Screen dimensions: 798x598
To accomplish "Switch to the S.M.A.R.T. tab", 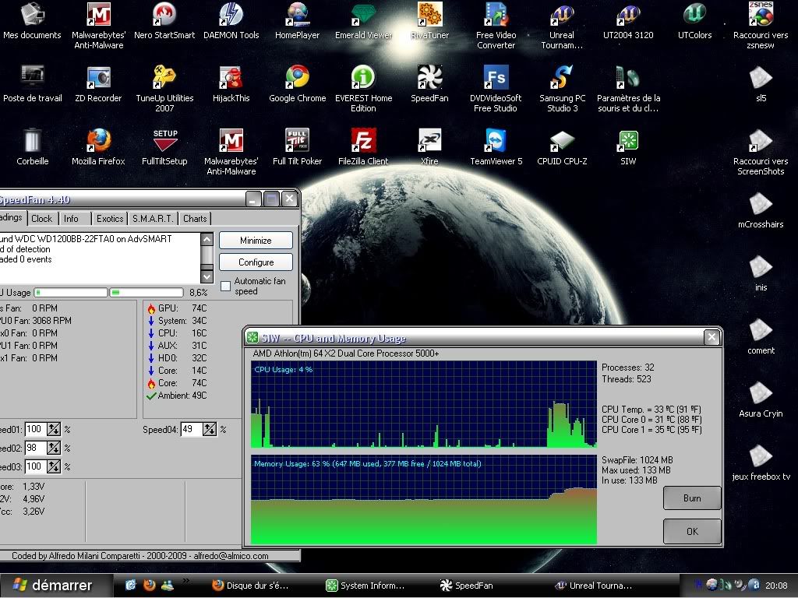I will 153,219.
